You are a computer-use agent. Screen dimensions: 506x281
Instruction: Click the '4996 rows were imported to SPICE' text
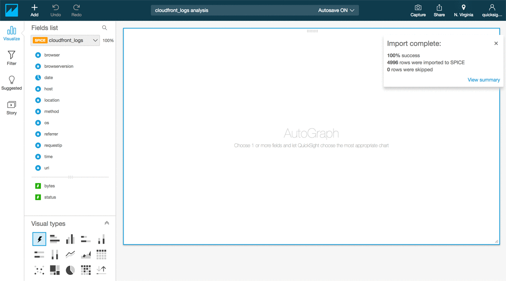pos(426,62)
